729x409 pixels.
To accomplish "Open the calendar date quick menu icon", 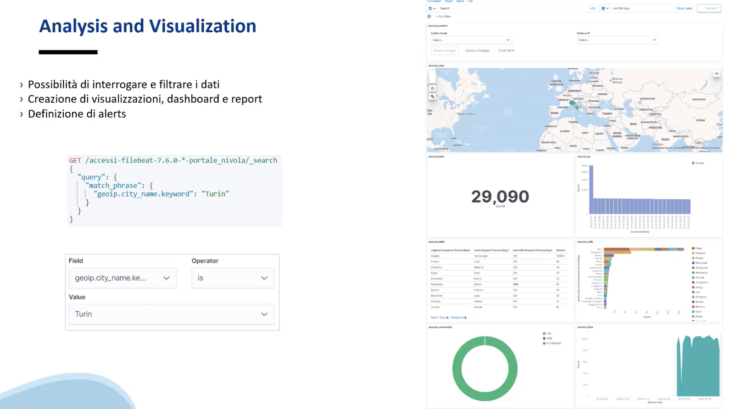I will coord(605,8).
